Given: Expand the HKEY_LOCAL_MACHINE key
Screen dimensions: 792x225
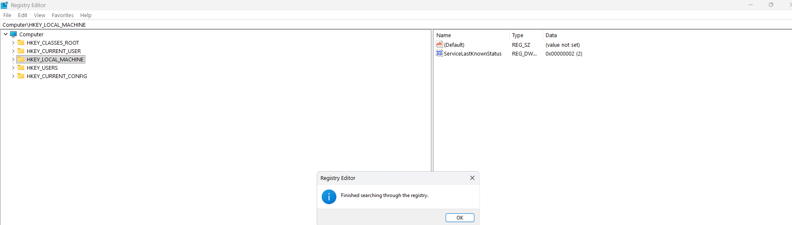Looking at the screenshot, I should [13, 59].
